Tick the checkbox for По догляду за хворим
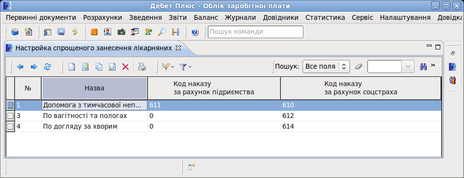464x178 pixels. click(10, 126)
